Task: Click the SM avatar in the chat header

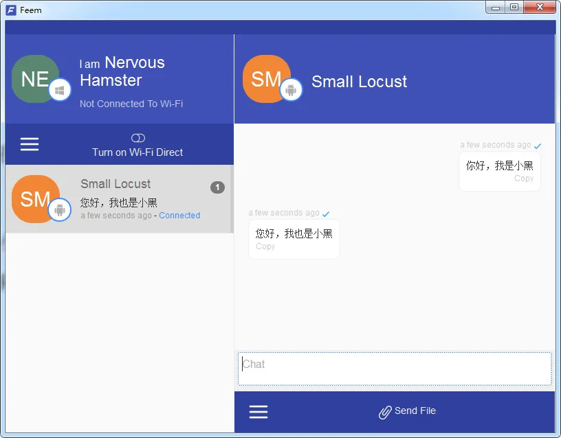Action: (266, 79)
